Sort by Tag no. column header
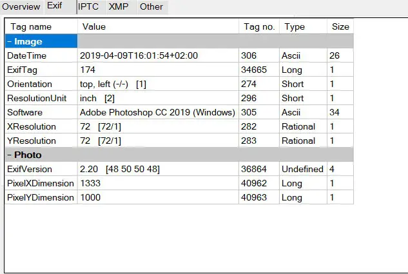The width and height of the screenshot is (408, 274). click(x=259, y=27)
